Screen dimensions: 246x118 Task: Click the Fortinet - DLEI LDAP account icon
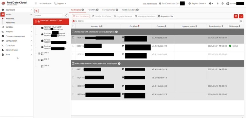pyautogui.click(x=42, y=28)
